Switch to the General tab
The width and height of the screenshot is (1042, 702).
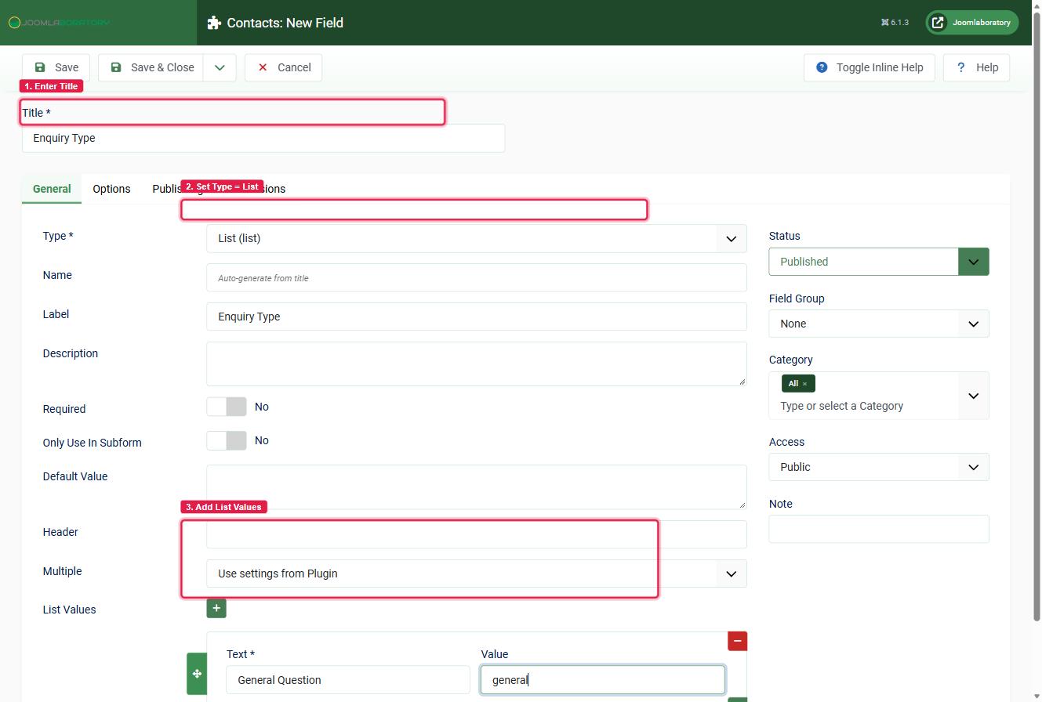(52, 189)
